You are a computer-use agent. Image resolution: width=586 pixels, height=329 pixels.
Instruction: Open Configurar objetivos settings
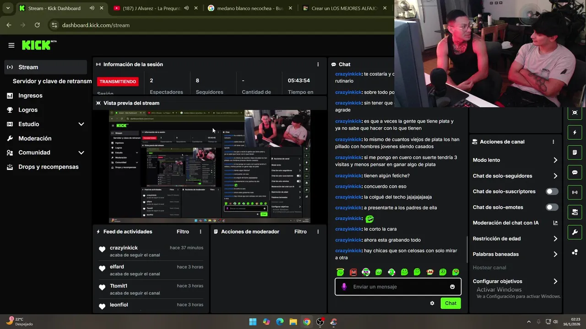[515, 281]
